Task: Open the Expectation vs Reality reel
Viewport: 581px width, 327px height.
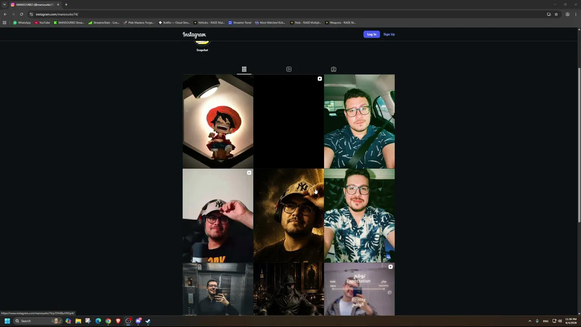Action: (x=359, y=289)
